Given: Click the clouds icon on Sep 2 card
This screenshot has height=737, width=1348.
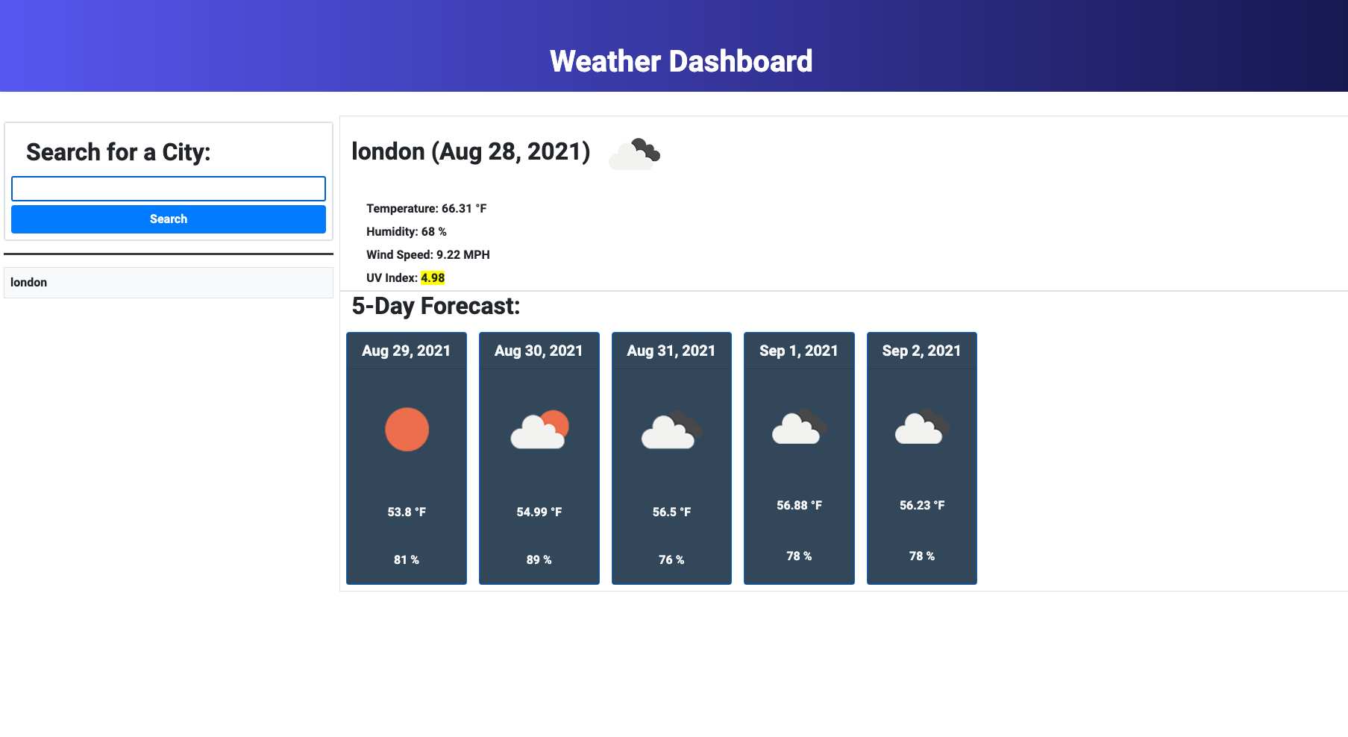Looking at the screenshot, I should (921, 427).
